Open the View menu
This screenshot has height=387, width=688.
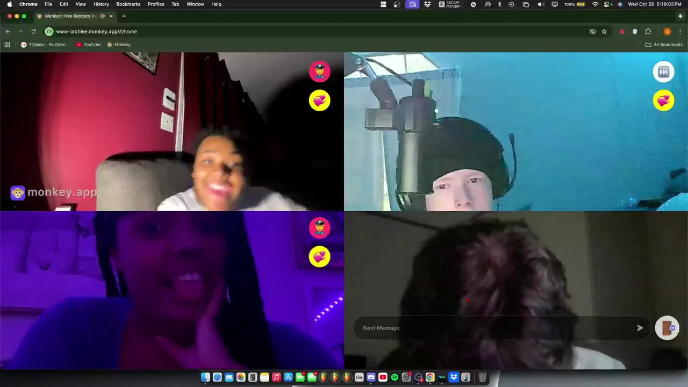(81, 4)
